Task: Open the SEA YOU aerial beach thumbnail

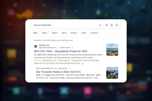Action: click(x=112, y=50)
